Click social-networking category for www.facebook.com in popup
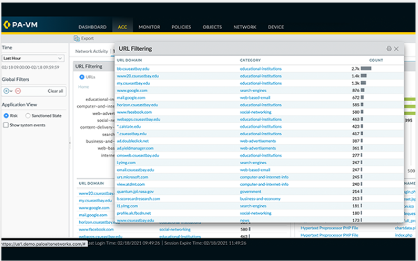The width and height of the screenshot is (418, 261). pyautogui.click(x=256, y=112)
